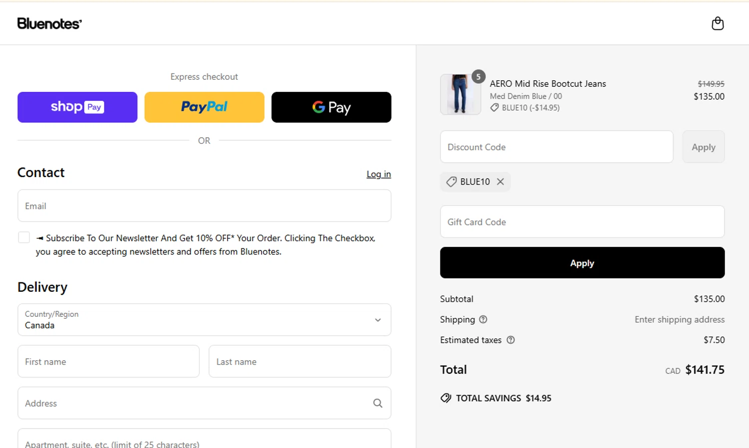The image size is (749, 448).
Task: Click the Last name field
Action: click(x=300, y=362)
